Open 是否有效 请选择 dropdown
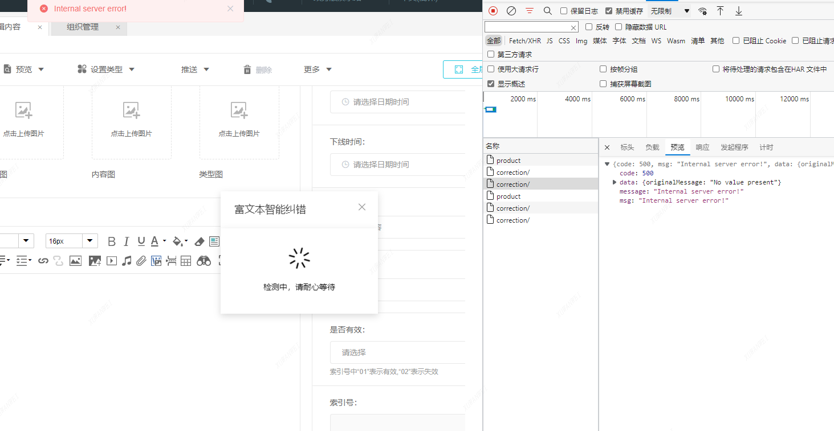Image resolution: width=834 pixels, height=431 pixels. [x=398, y=352]
